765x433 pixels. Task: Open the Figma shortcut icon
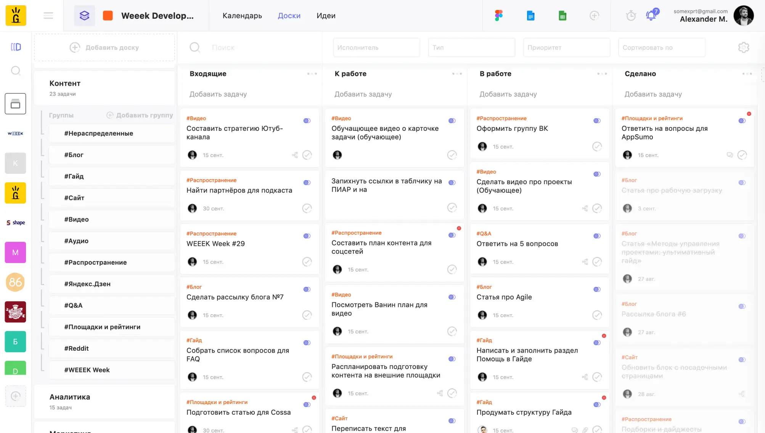pyautogui.click(x=498, y=16)
